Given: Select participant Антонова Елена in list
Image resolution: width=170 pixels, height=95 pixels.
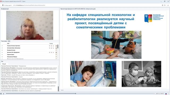Looking at the screenshot, I should pyautogui.click(x=14, y=48).
